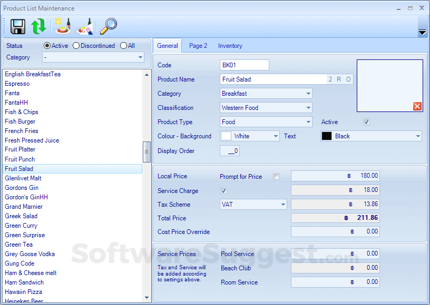Switch to the General tab
The image size is (430, 305).
(x=167, y=46)
